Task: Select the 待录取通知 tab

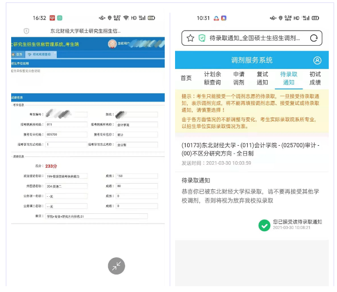Action: (x=289, y=78)
